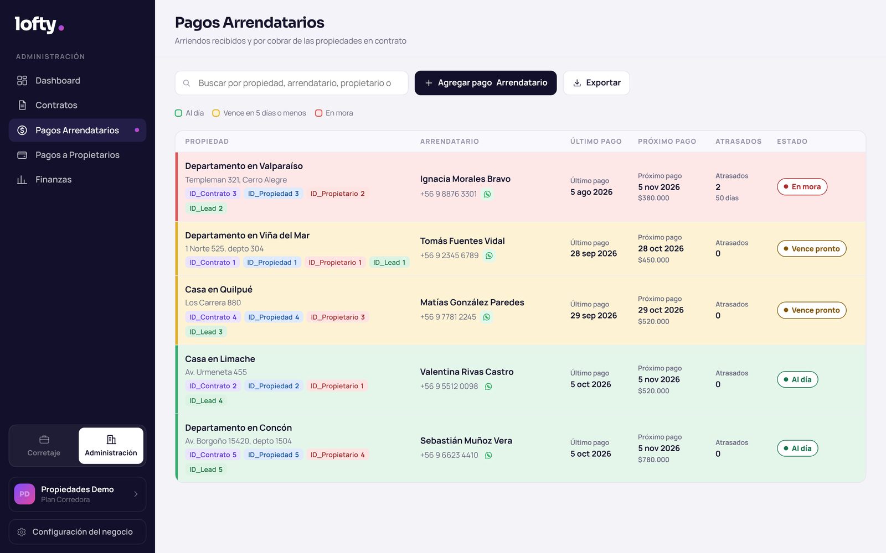This screenshot has width=886, height=553.
Task: Expand Propiedades Demo account chevron
Action: click(136, 494)
